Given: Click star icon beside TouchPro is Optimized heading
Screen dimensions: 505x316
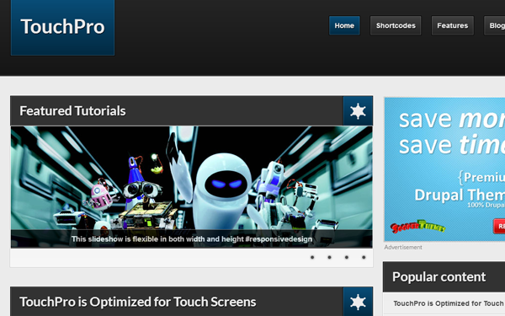Looking at the screenshot, I should click(358, 302).
